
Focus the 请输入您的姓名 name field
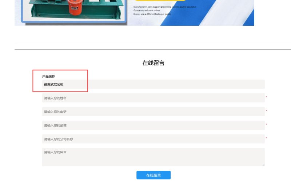click(x=153, y=98)
